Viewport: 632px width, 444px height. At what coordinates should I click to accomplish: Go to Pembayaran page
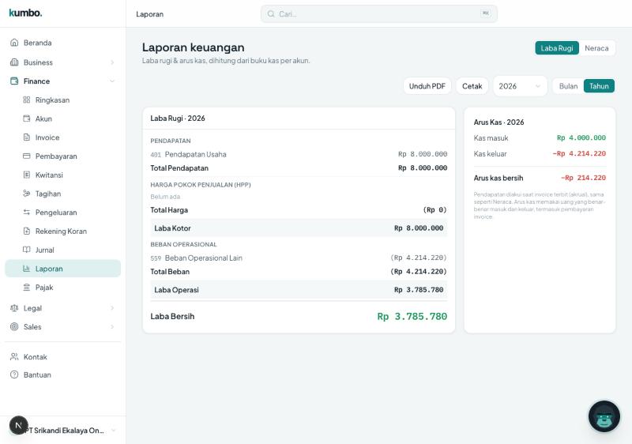point(63,156)
